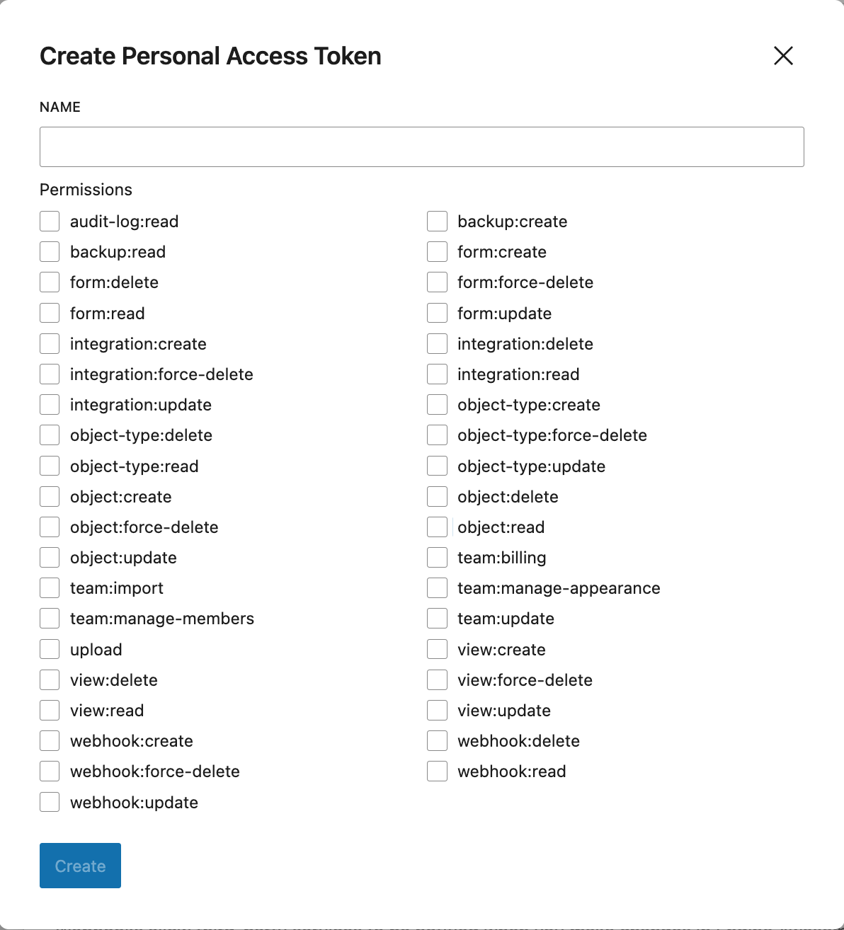Check the backup:create permission

pyautogui.click(x=436, y=221)
